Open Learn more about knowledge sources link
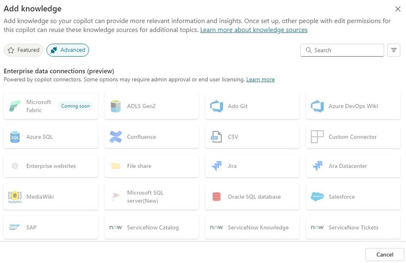The image size is (406, 263). (254, 30)
